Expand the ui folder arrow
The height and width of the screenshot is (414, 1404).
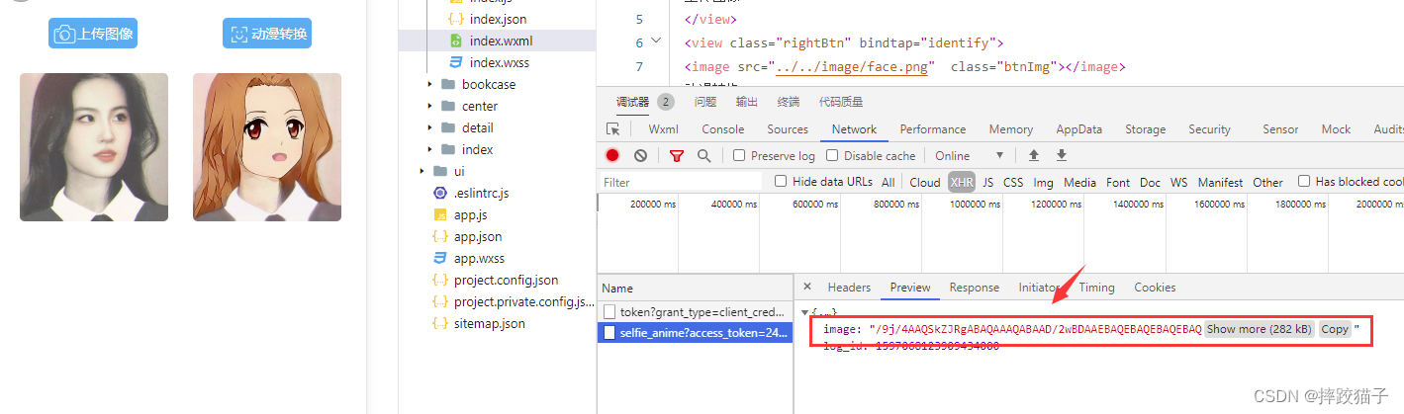pyautogui.click(x=422, y=171)
